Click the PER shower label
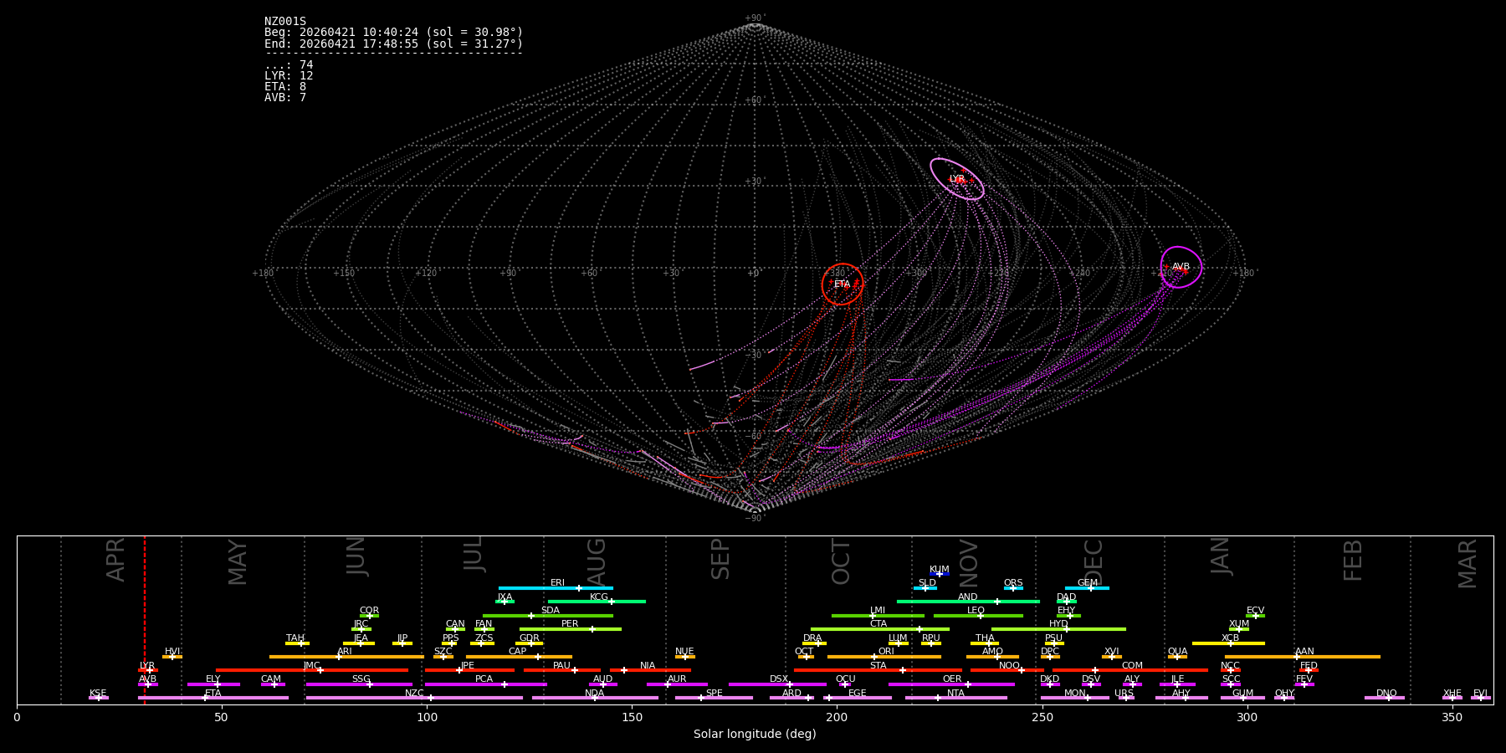Viewport: 1506px width, 753px height. click(x=570, y=624)
